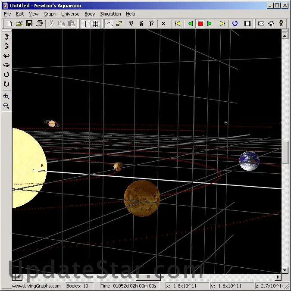Show acceleration vectors with a icon
The image size is (291, 291).
pyautogui.click(x=141, y=24)
